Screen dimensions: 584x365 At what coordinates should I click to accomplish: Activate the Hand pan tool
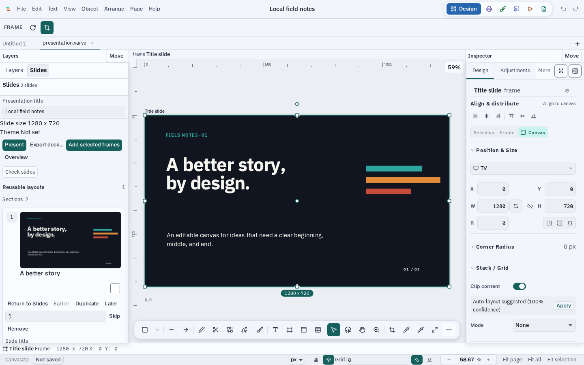click(362, 330)
